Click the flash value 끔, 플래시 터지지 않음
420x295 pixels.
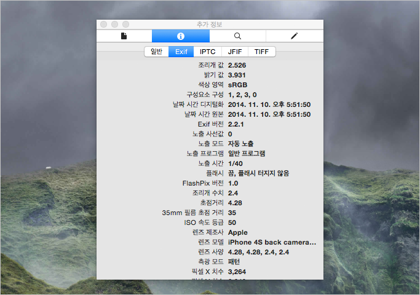pyautogui.click(x=258, y=173)
